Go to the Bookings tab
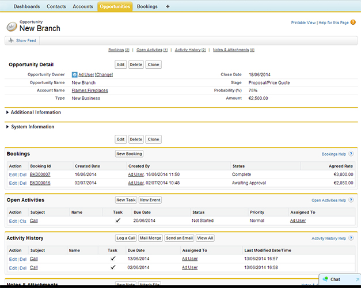 pyautogui.click(x=147, y=6)
